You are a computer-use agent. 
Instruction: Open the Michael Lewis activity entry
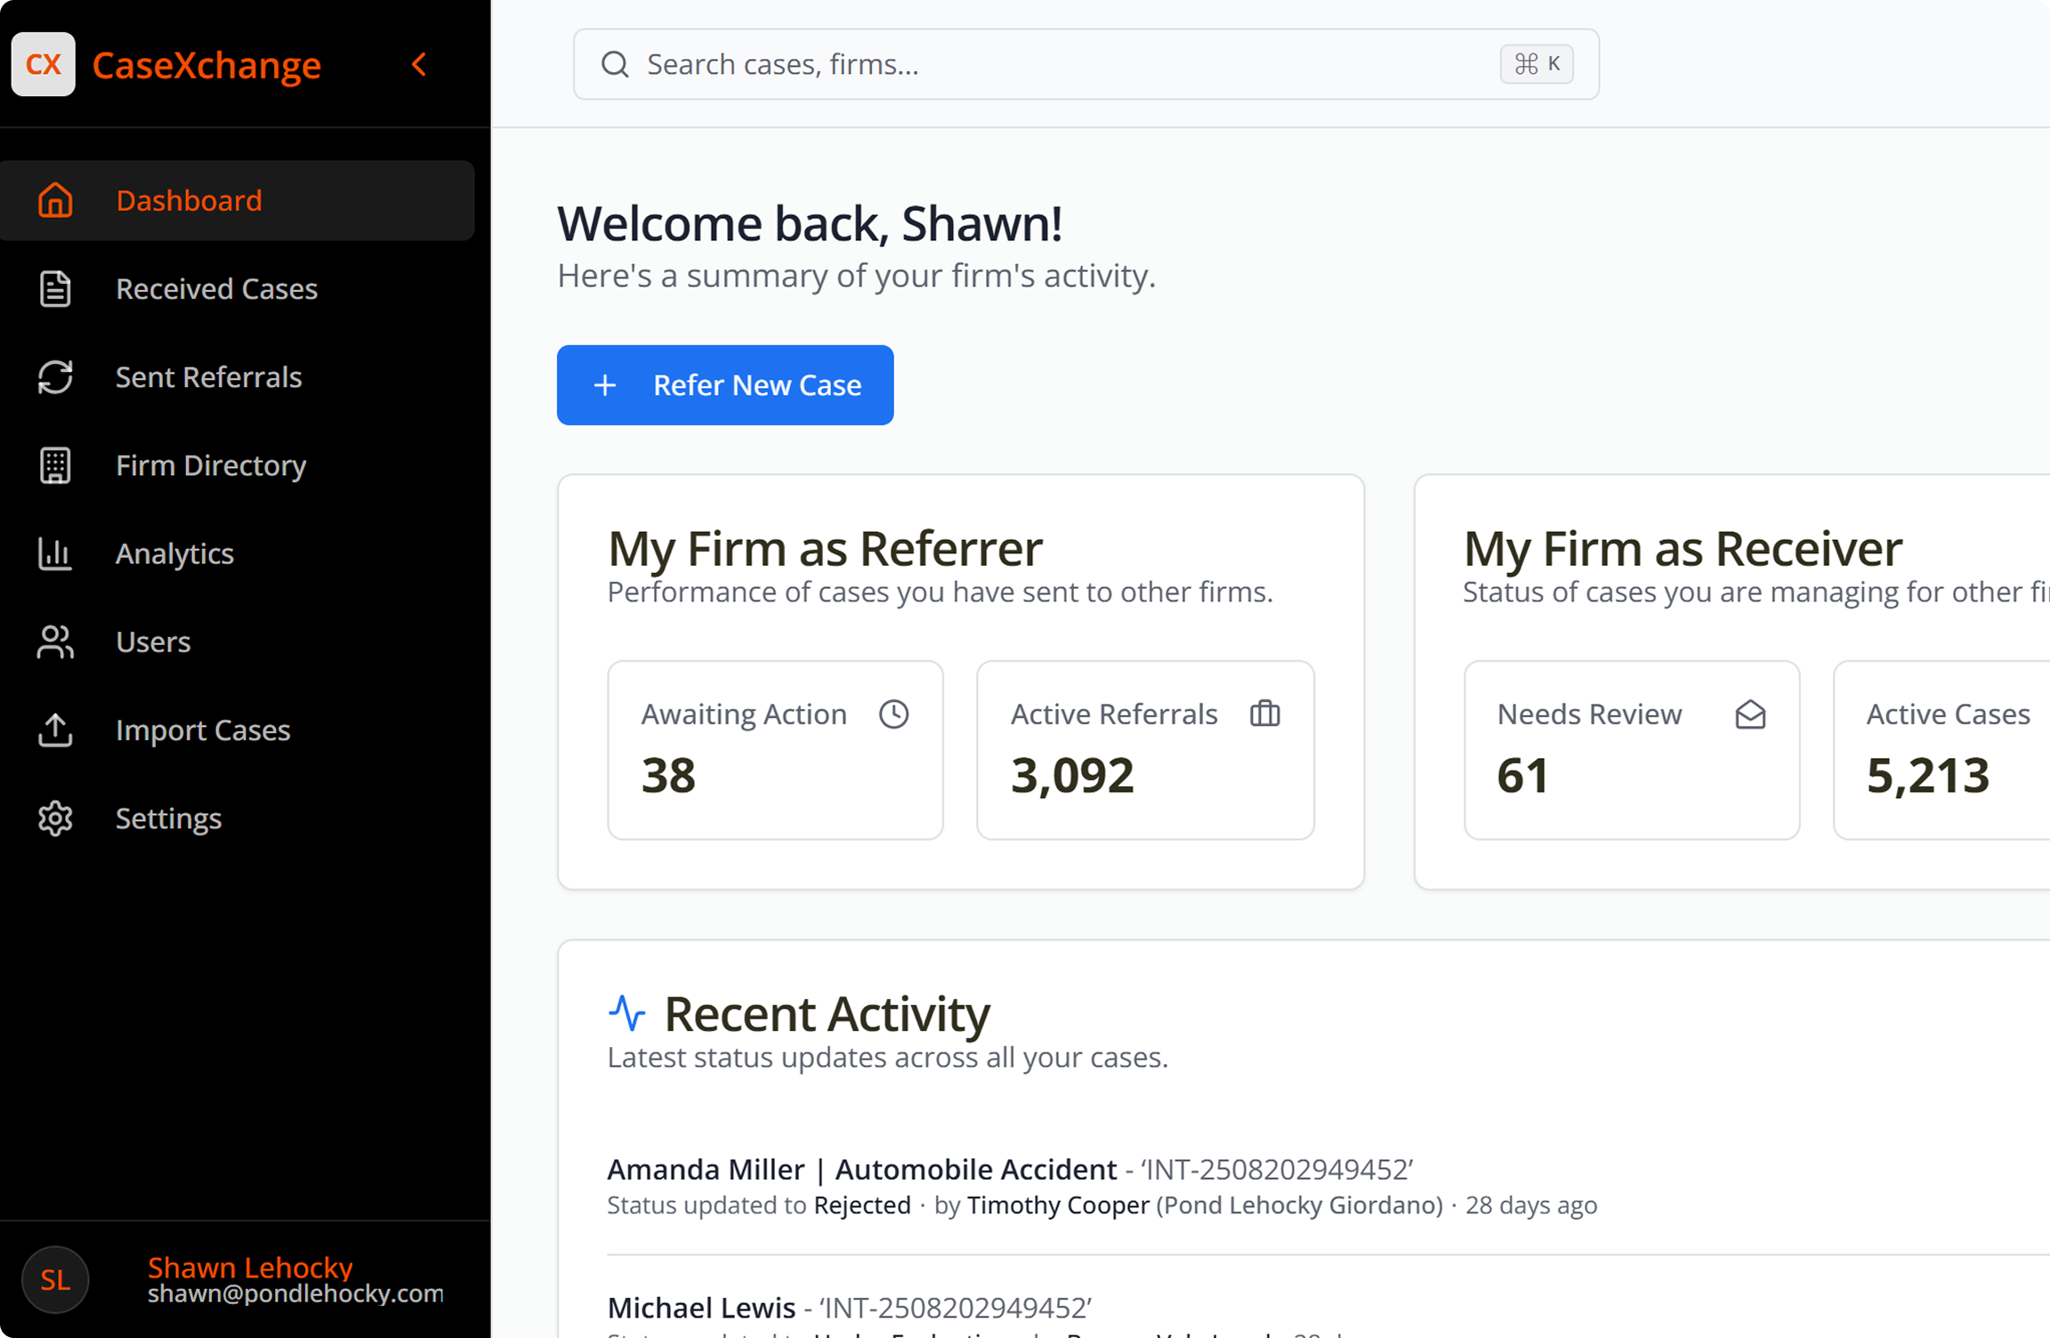701,1308
